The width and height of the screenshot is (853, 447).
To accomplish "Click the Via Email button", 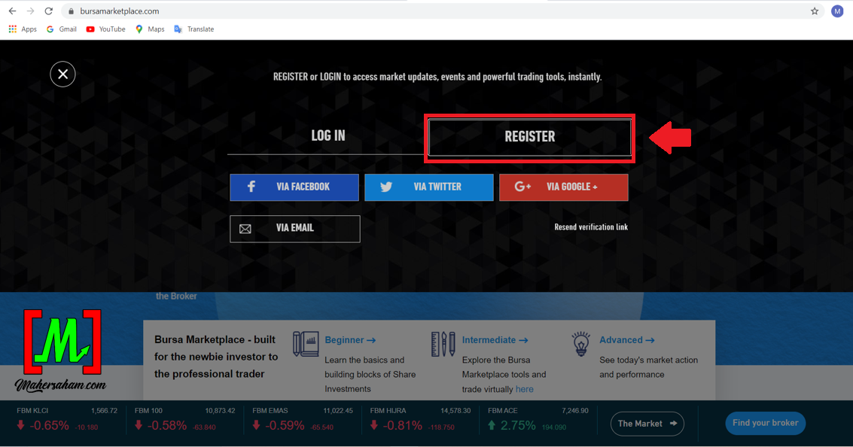I will [294, 229].
